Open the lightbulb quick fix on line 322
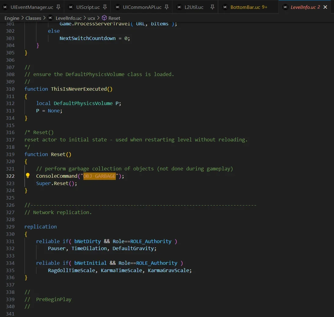The width and height of the screenshot is (334, 317). point(28,175)
